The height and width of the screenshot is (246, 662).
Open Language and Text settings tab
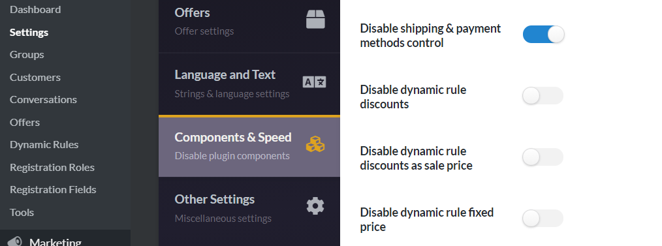click(249, 84)
